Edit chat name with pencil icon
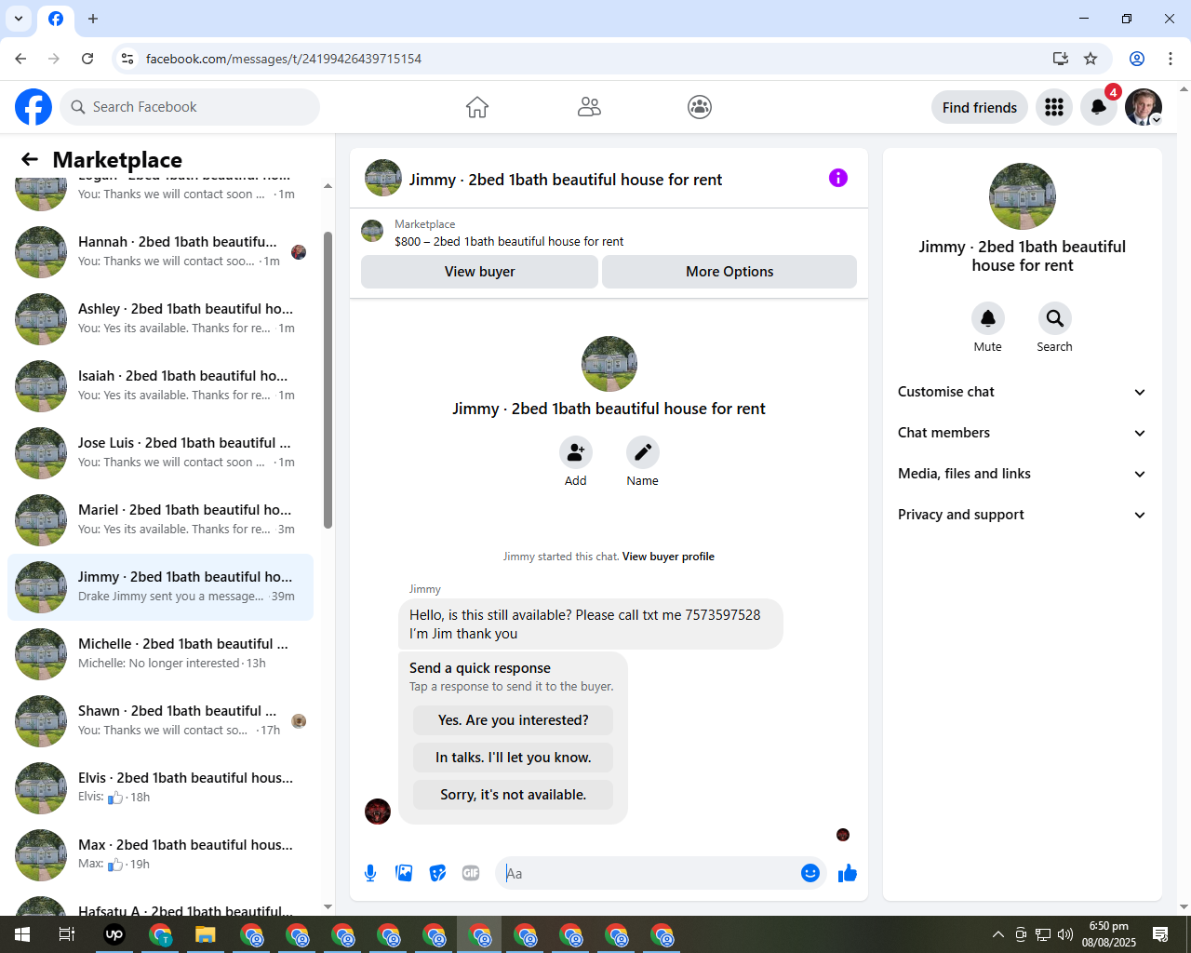Image resolution: width=1191 pixels, height=953 pixels. [x=643, y=452]
